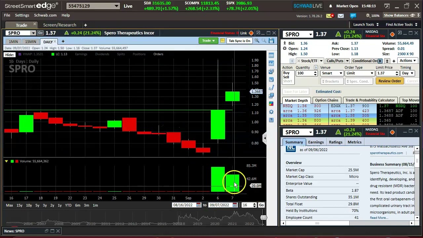423x238 pixels.
Task: Select the top chart sidebar tool icon
Action: 271,55
